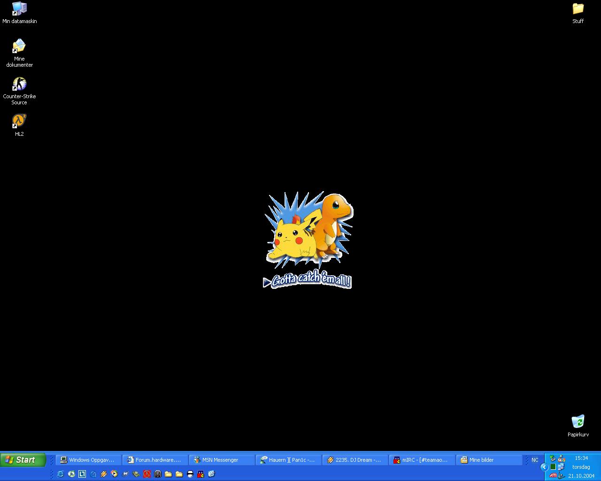Launch the white square L-logo Quick Launch icon
The width and height of the screenshot is (601, 481).
click(82, 474)
